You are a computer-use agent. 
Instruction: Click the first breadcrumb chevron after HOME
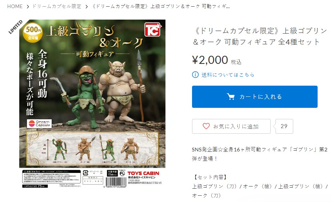coord(28,7)
